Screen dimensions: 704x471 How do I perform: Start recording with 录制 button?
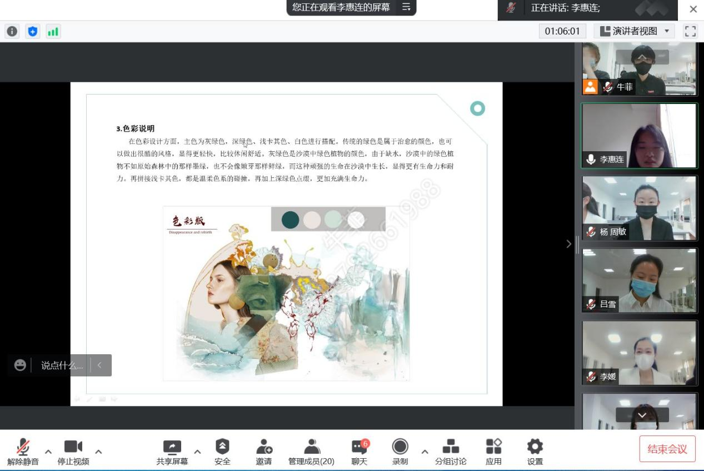coord(400,452)
